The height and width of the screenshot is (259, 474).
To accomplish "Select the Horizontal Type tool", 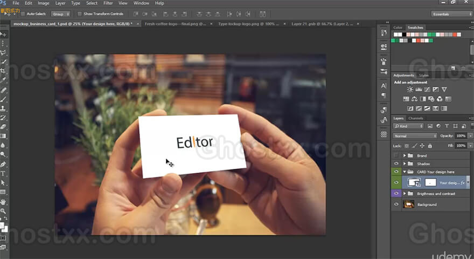I will pyautogui.click(x=3, y=174).
